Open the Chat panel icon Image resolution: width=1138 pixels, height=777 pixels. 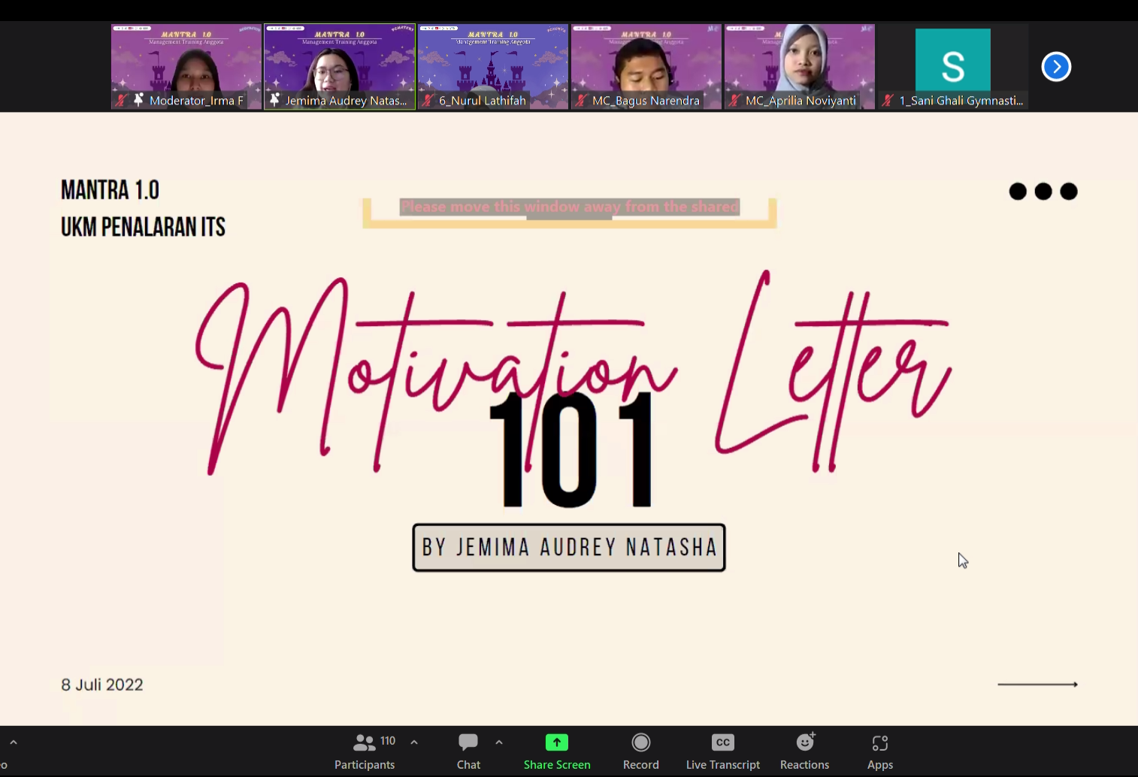pyautogui.click(x=468, y=742)
